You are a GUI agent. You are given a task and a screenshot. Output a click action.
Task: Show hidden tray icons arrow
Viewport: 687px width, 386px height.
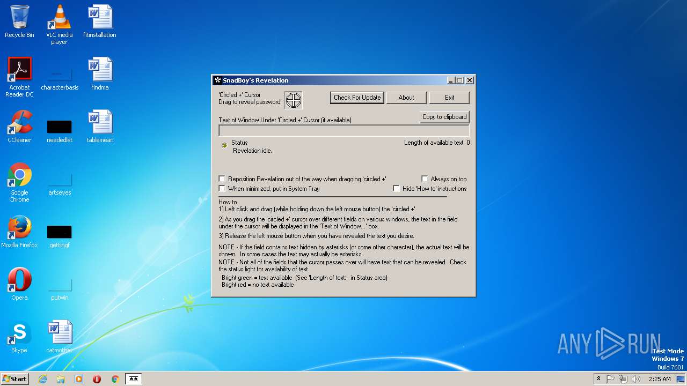(598, 379)
